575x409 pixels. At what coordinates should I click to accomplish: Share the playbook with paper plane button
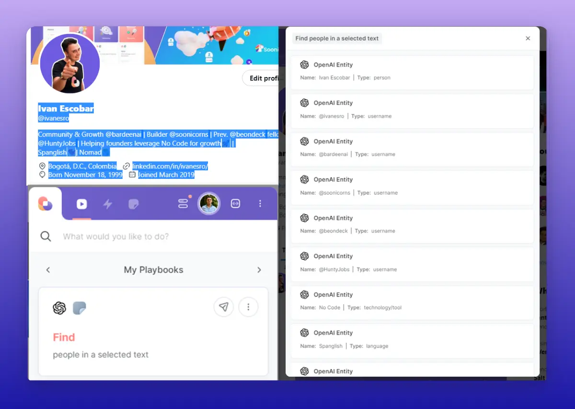pyautogui.click(x=223, y=307)
